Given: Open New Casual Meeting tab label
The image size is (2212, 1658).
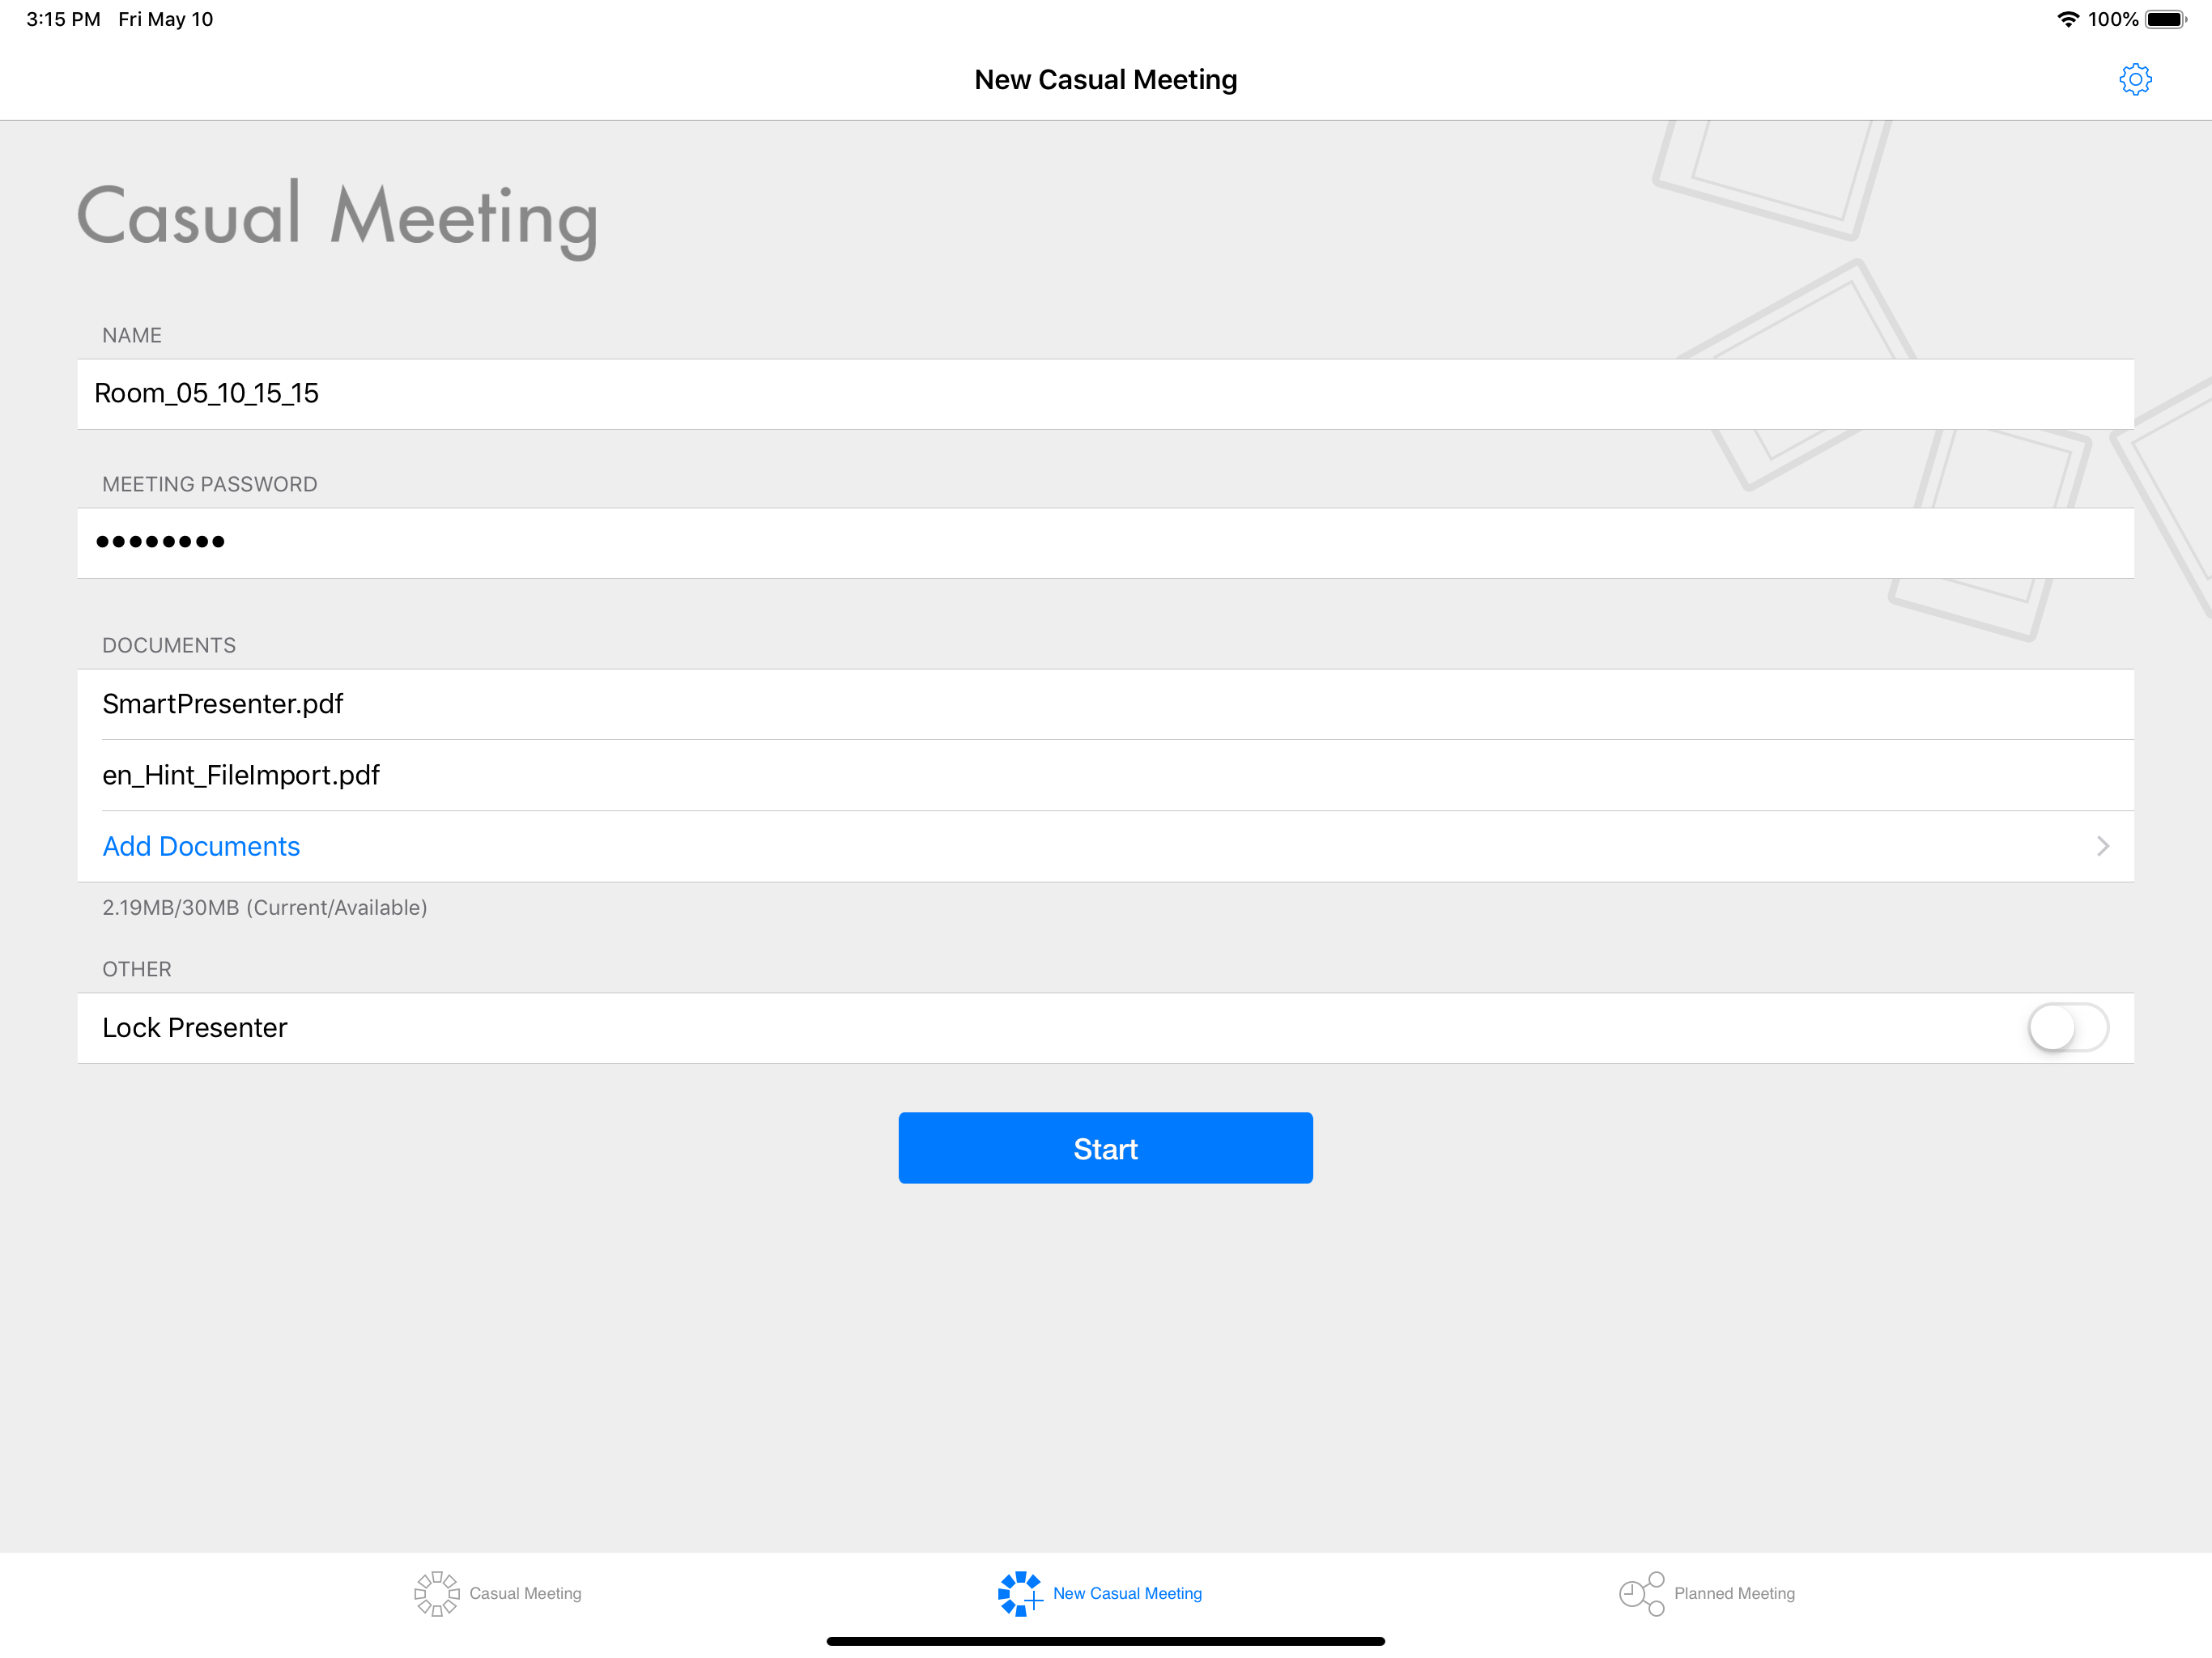Looking at the screenshot, I should (x=1127, y=1593).
